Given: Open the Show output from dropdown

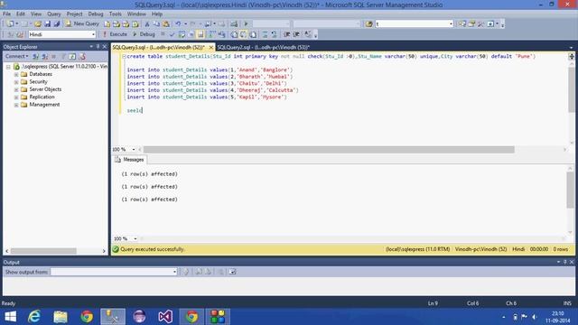Looking at the screenshot, I should click(174, 272).
